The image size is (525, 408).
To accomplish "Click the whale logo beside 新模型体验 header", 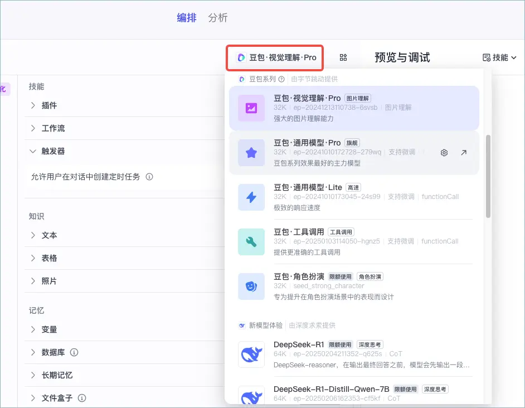I will [x=242, y=326].
